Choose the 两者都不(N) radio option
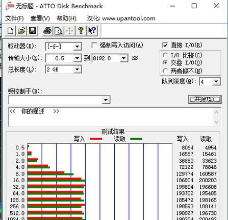This screenshot has width=228, height=220. (x=165, y=71)
